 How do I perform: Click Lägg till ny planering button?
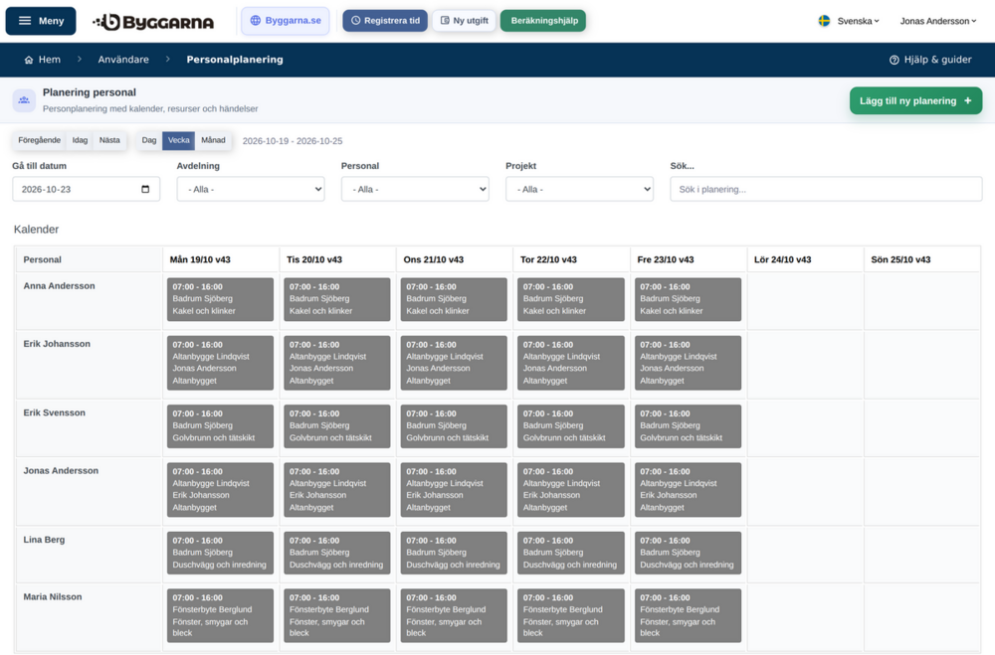pyautogui.click(x=915, y=100)
